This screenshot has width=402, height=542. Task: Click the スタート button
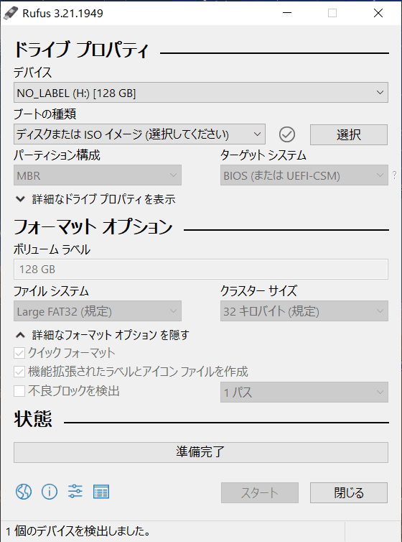259,492
